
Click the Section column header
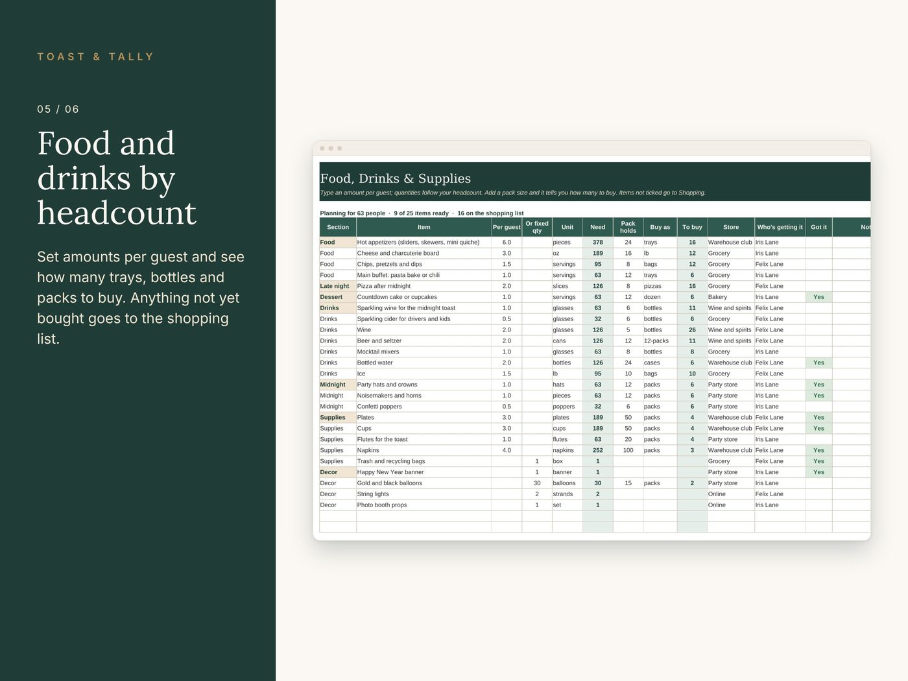pos(338,227)
